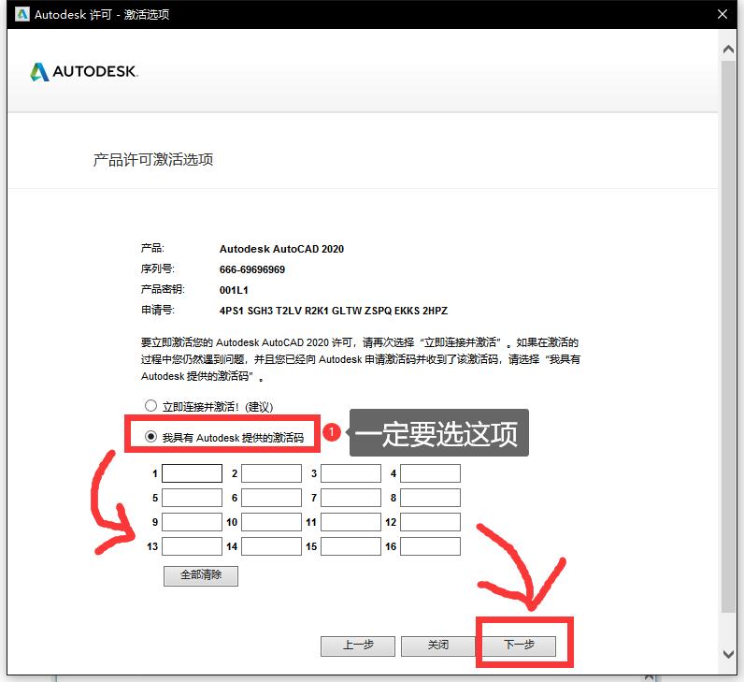Click the 全部清除 clear all button
The width and height of the screenshot is (744, 682).
pyautogui.click(x=201, y=575)
